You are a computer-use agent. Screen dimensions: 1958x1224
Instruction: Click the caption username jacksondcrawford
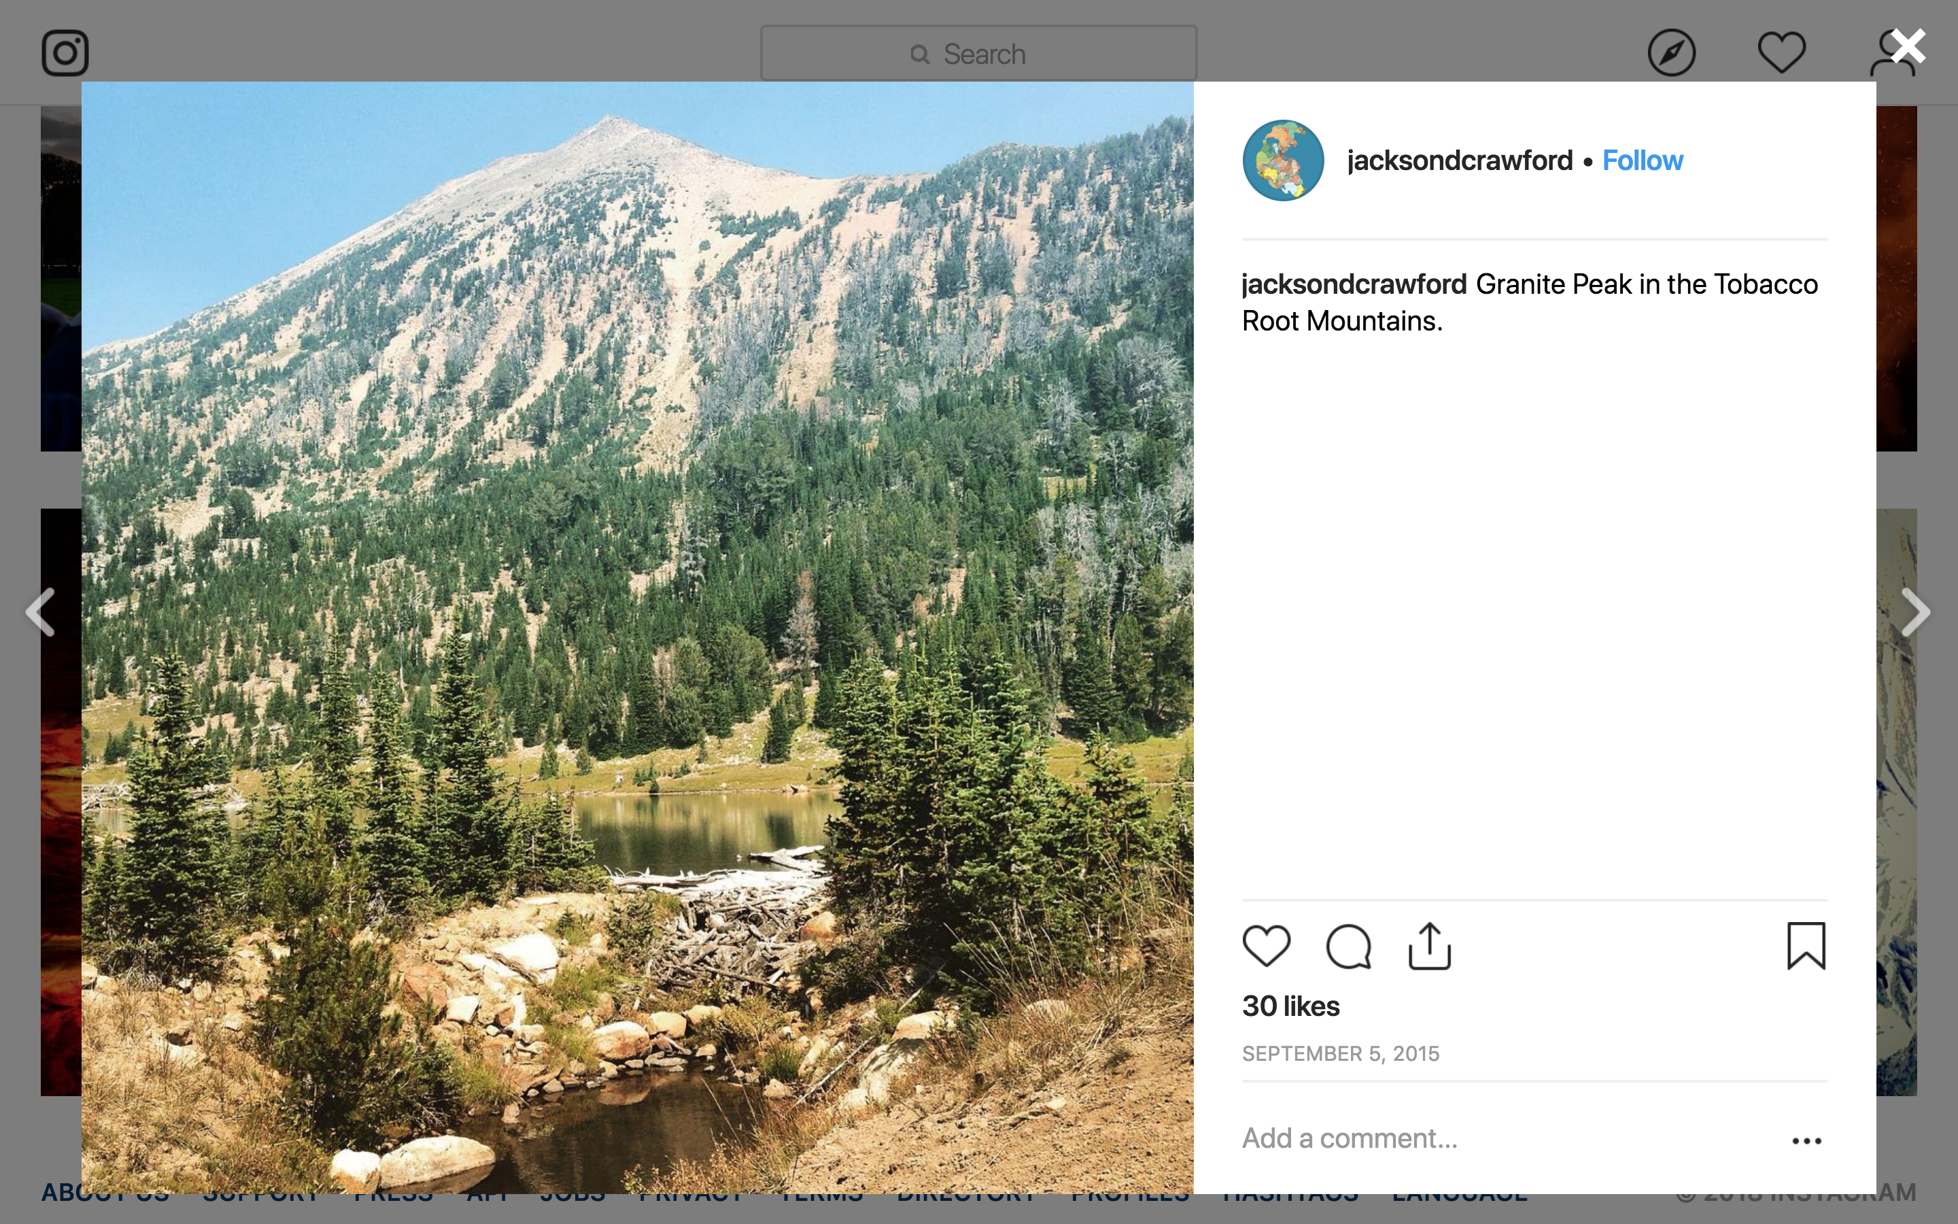pyautogui.click(x=1354, y=284)
